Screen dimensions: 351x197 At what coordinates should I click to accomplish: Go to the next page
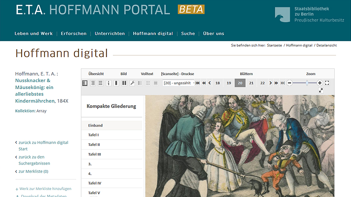270,83
